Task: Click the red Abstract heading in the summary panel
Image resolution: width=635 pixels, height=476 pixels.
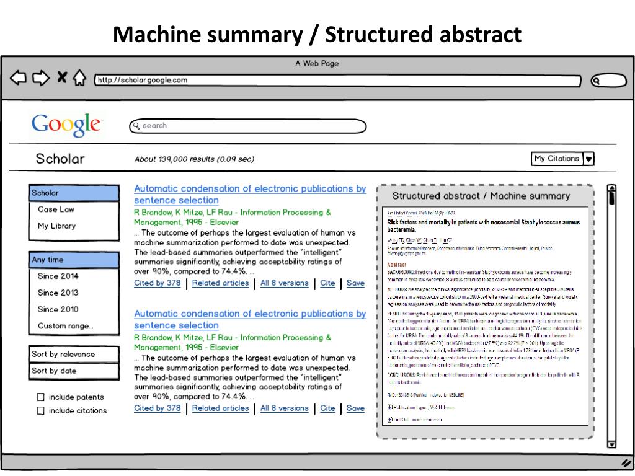Action: point(396,265)
